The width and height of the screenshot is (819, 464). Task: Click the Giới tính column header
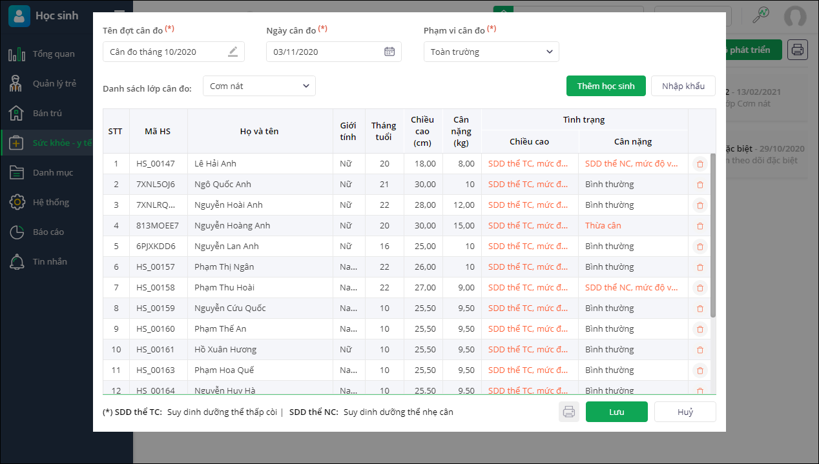click(349, 131)
